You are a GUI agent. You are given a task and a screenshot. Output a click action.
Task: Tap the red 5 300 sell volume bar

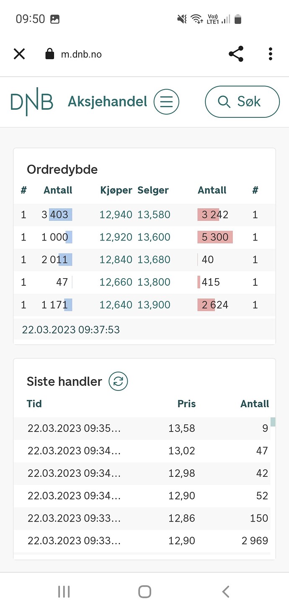point(215,237)
